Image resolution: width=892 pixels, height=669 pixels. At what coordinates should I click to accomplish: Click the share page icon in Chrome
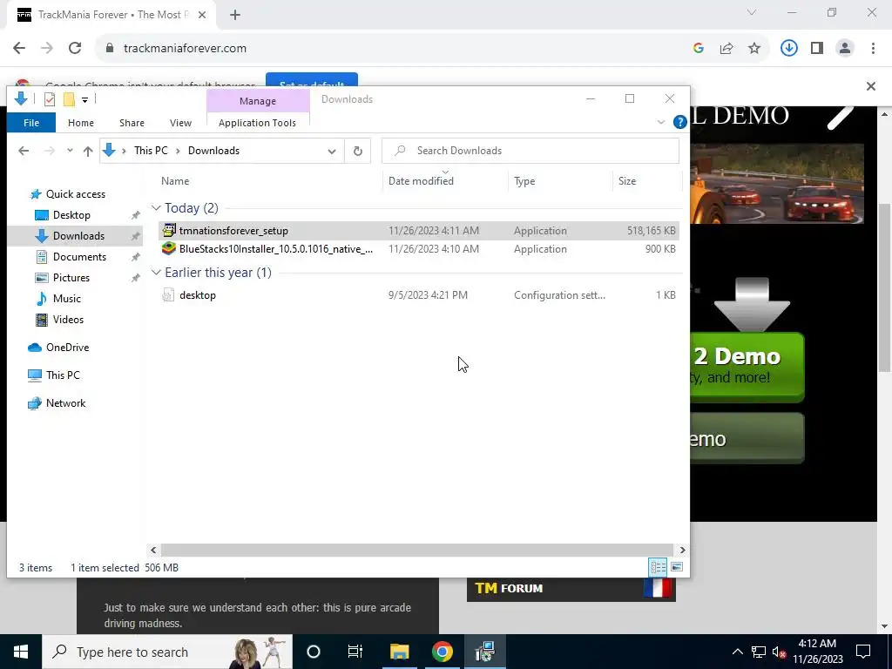(x=726, y=49)
